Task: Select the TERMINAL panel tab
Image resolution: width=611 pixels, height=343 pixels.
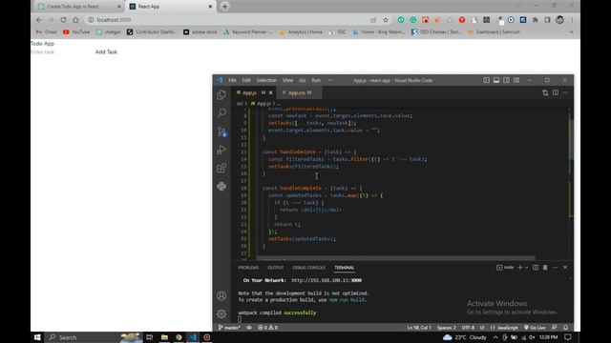Action: click(x=345, y=268)
